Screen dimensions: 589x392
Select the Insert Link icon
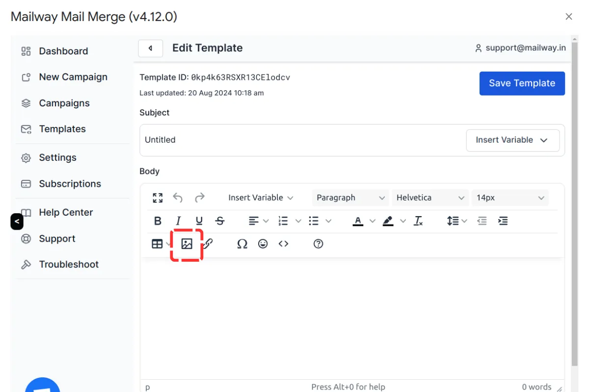point(207,244)
